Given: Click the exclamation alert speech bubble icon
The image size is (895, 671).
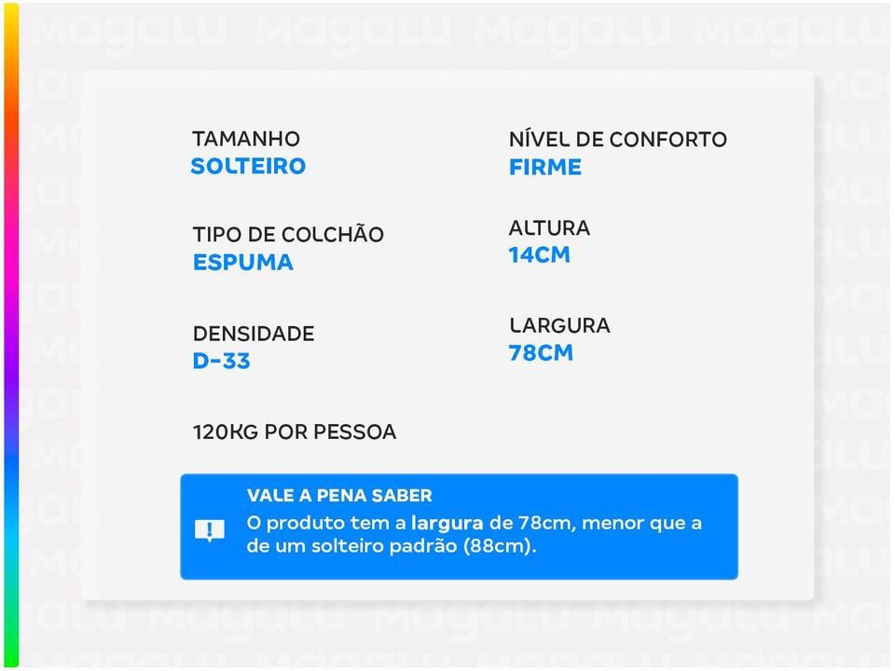Looking at the screenshot, I should coord(210,531).
